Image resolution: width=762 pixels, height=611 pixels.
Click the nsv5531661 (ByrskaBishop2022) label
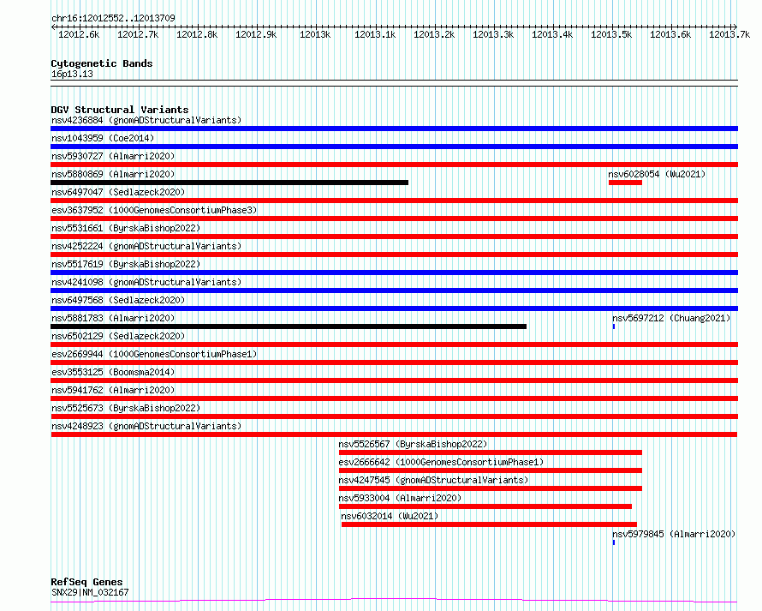[126, 228]
